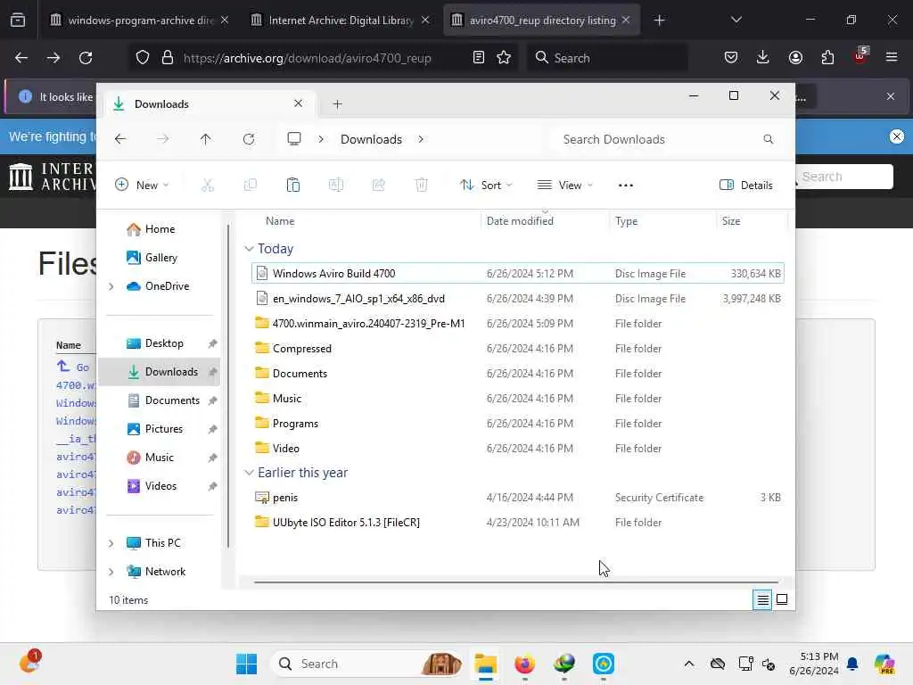Click the Cut icon in Explorer toolbar
The image size is (913, 685).
point(207,186)
